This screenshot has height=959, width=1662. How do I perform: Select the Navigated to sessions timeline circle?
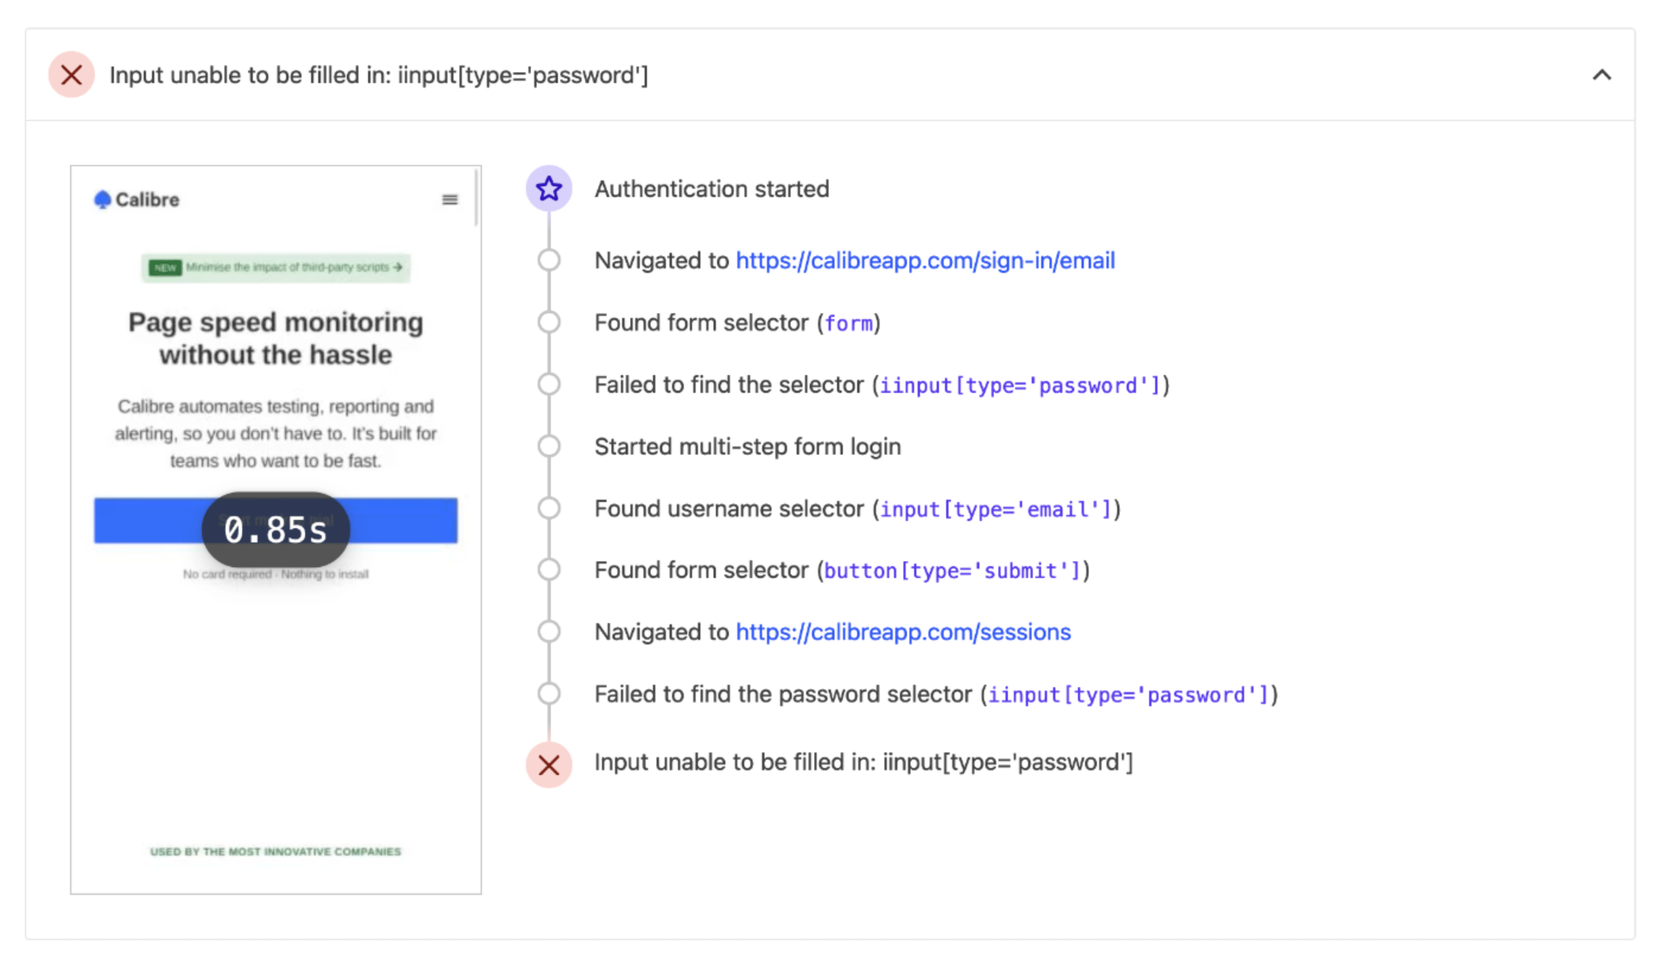(x=548, y=631)
